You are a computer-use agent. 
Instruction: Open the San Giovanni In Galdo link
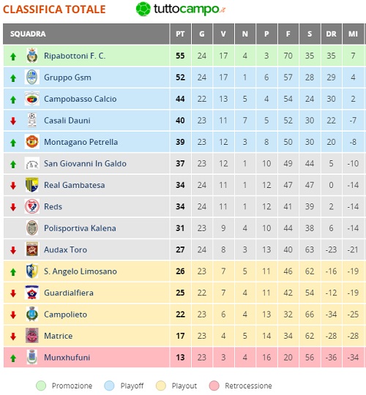coord(85,164)
